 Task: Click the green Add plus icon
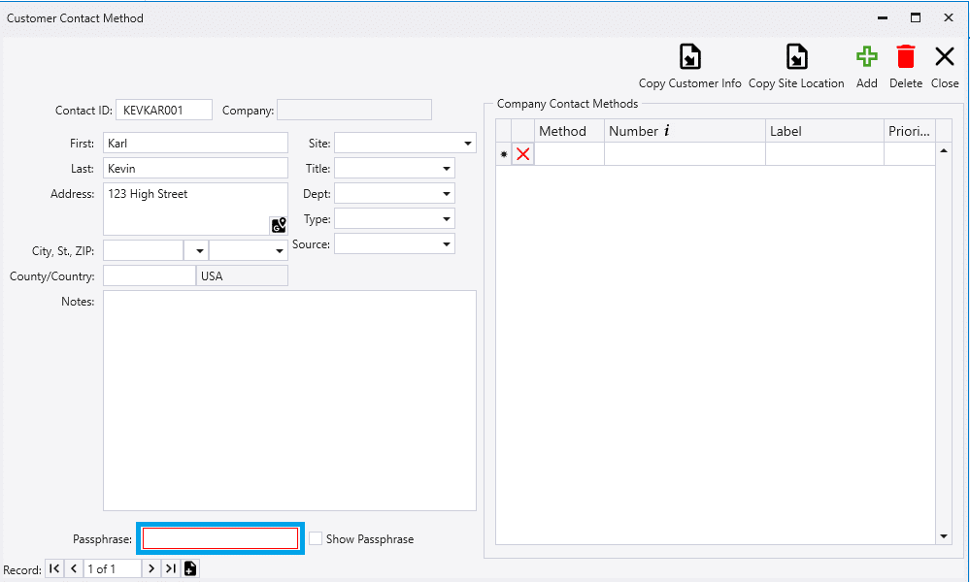866,57
